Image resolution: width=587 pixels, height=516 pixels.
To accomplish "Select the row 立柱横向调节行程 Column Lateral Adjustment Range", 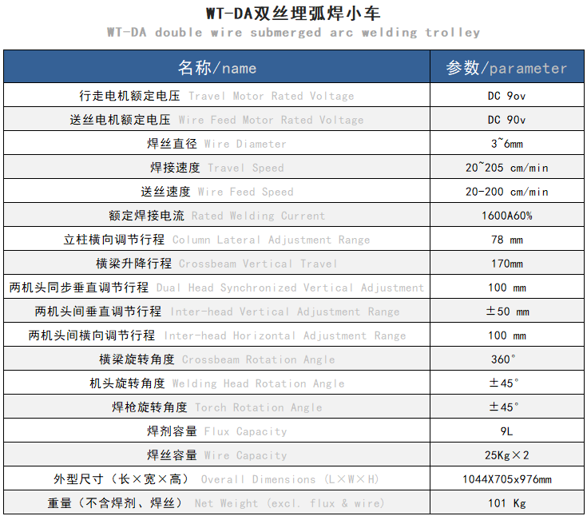I will pos(294,239).
